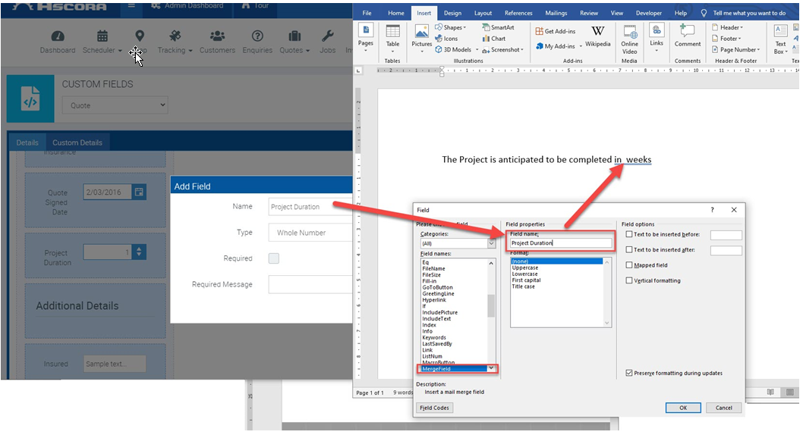
Task: Click Get Add-ins in the ribbon
Action: pyautogui.click(x=555, y=31)
